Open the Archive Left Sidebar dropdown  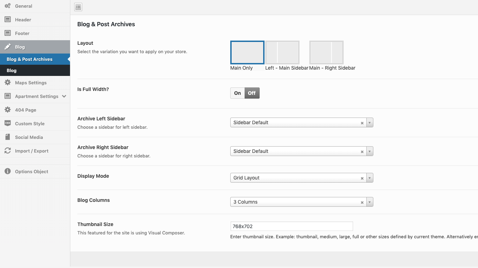tap(370, 123)
